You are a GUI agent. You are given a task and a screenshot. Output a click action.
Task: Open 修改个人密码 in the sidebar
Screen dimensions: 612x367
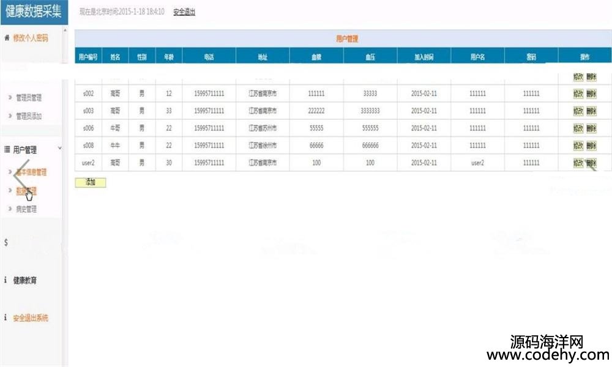31,38
